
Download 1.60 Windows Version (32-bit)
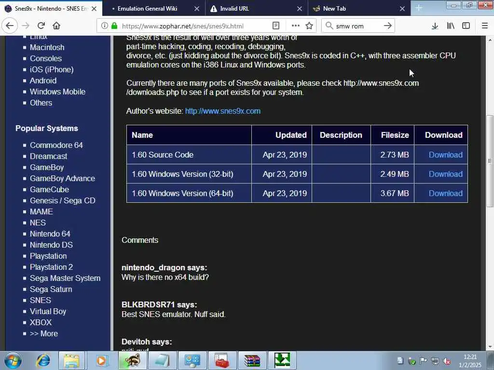445,174
